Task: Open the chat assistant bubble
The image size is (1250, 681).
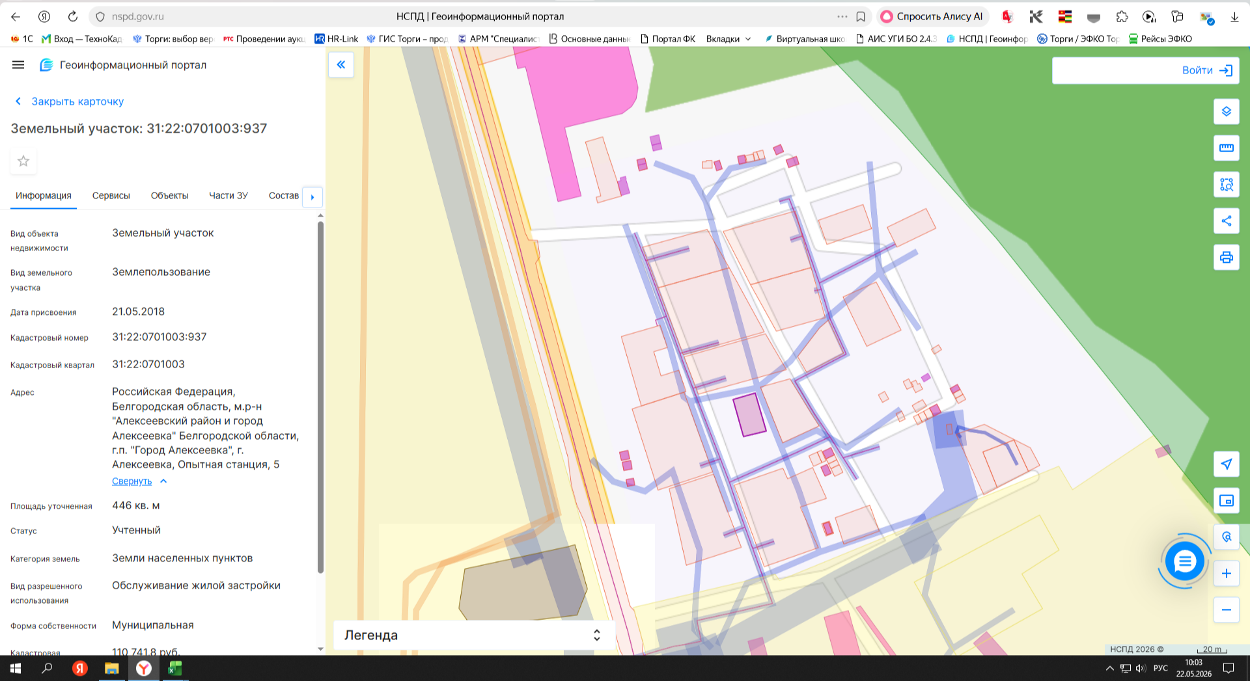Action: (x=1185, y=561)
